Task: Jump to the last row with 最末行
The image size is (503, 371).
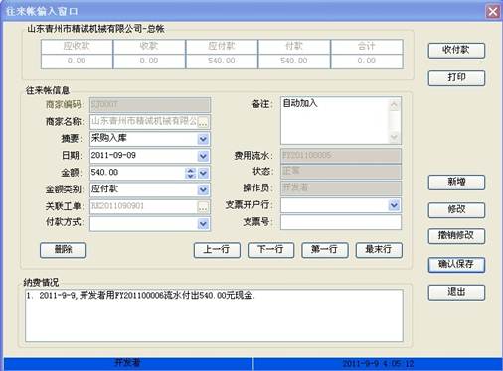Action: point(379,250)
